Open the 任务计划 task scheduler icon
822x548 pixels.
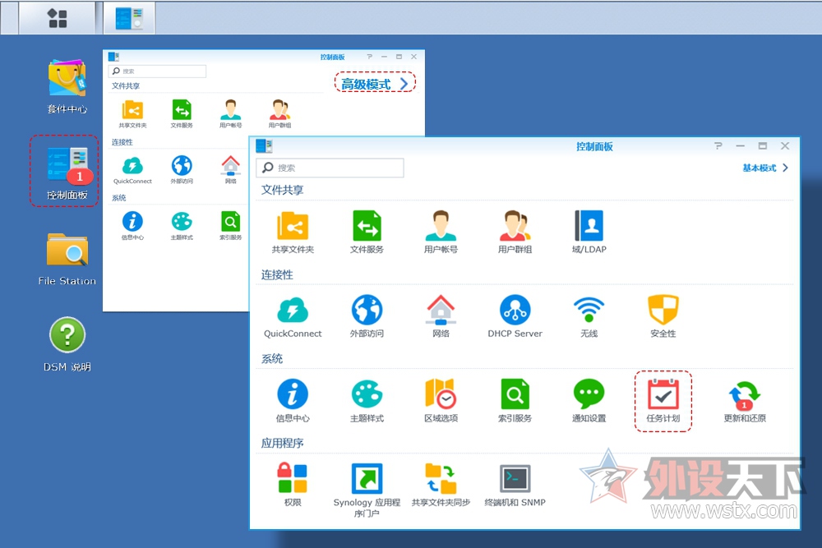point(663,401)
